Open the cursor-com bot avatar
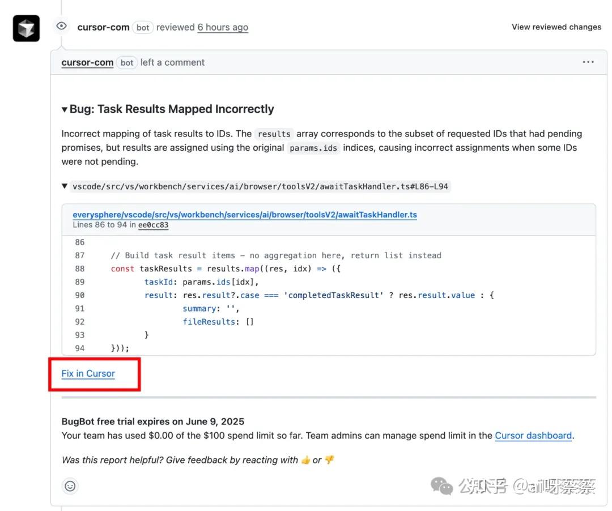The image size is (612, 511). 26,28
